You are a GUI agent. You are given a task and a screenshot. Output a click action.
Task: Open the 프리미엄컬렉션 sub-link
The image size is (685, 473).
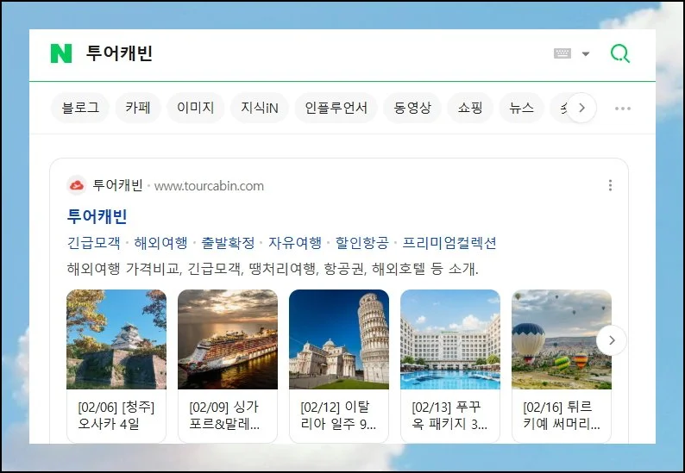click(449, 243)
